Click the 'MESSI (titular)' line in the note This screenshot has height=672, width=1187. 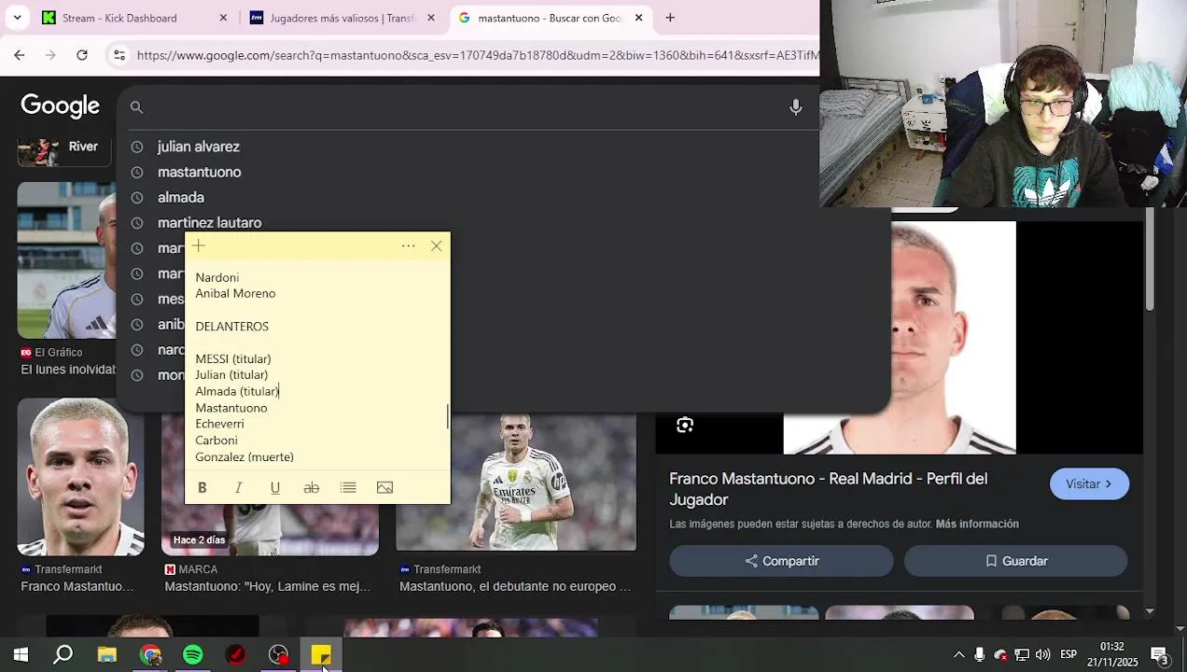click(232, 358)
